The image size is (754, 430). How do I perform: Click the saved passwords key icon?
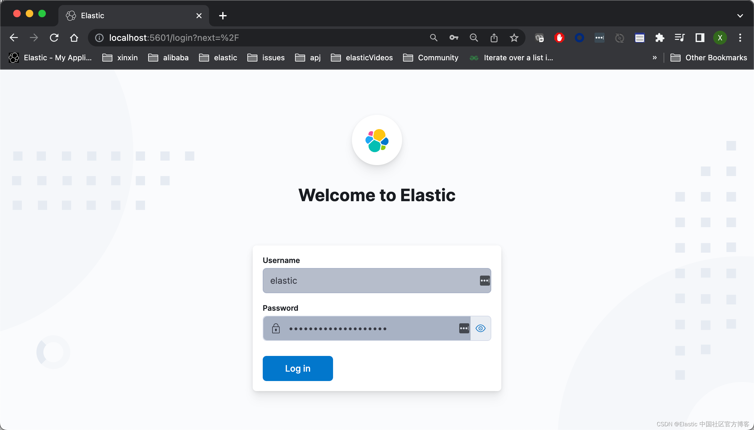[454, 38]
